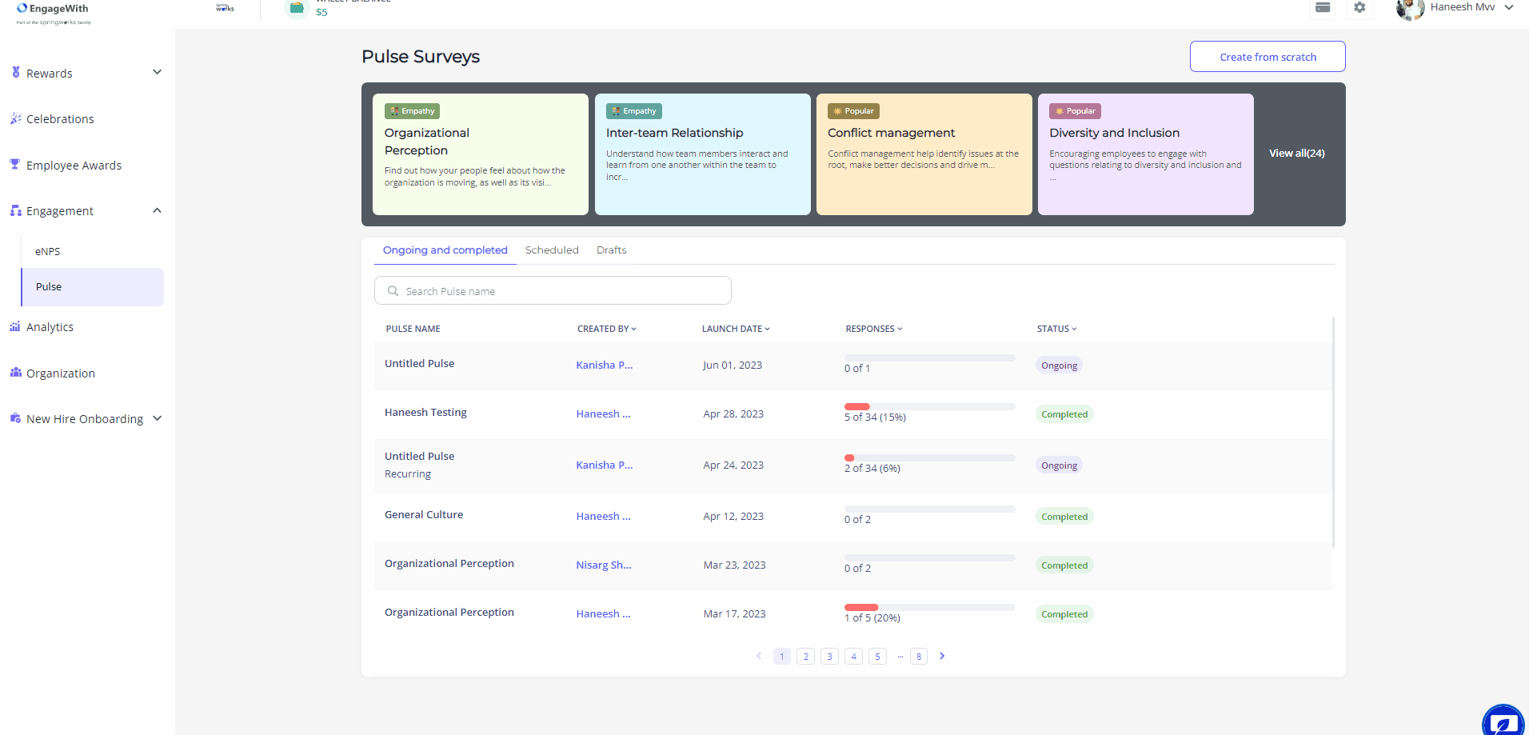Click the Engagement sidebar icon

[x=15, y=210]
